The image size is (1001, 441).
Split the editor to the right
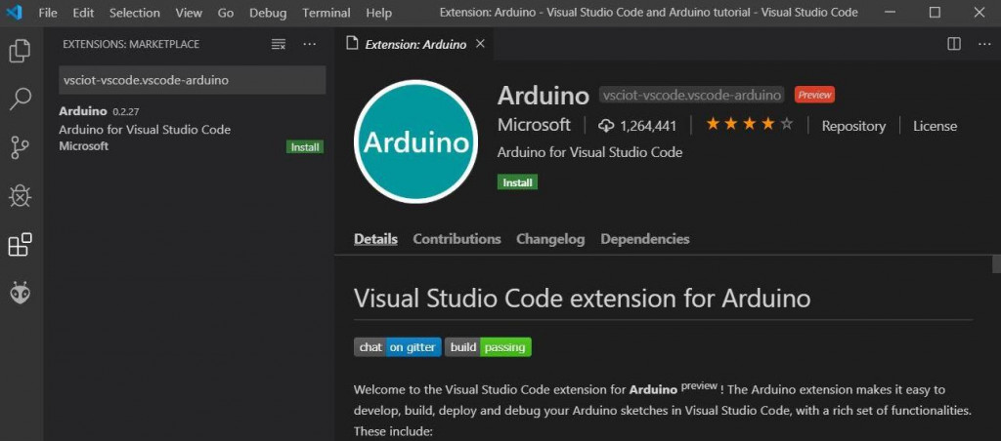(954, 44)
